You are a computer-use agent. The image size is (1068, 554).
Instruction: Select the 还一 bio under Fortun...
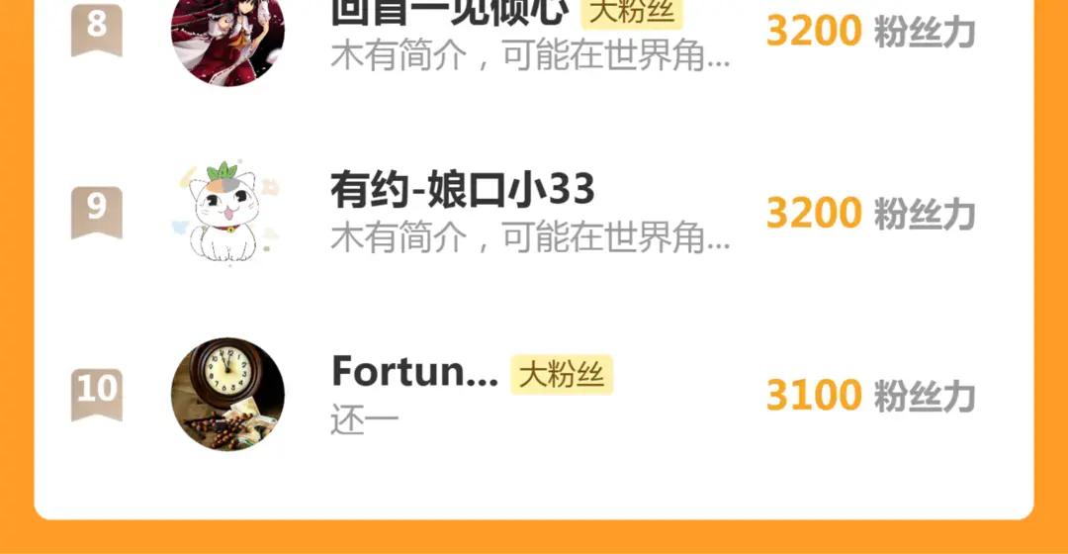pyautogui.click(x=365, y=419)
